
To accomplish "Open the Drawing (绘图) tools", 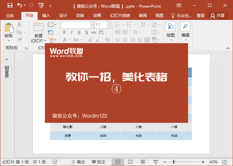I will pos(170,31).
